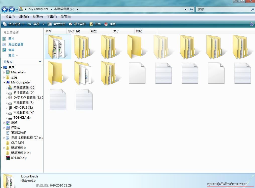Click the Forward navigation arrow button
This screenshot has width=255, height=188.
[12, 9]
